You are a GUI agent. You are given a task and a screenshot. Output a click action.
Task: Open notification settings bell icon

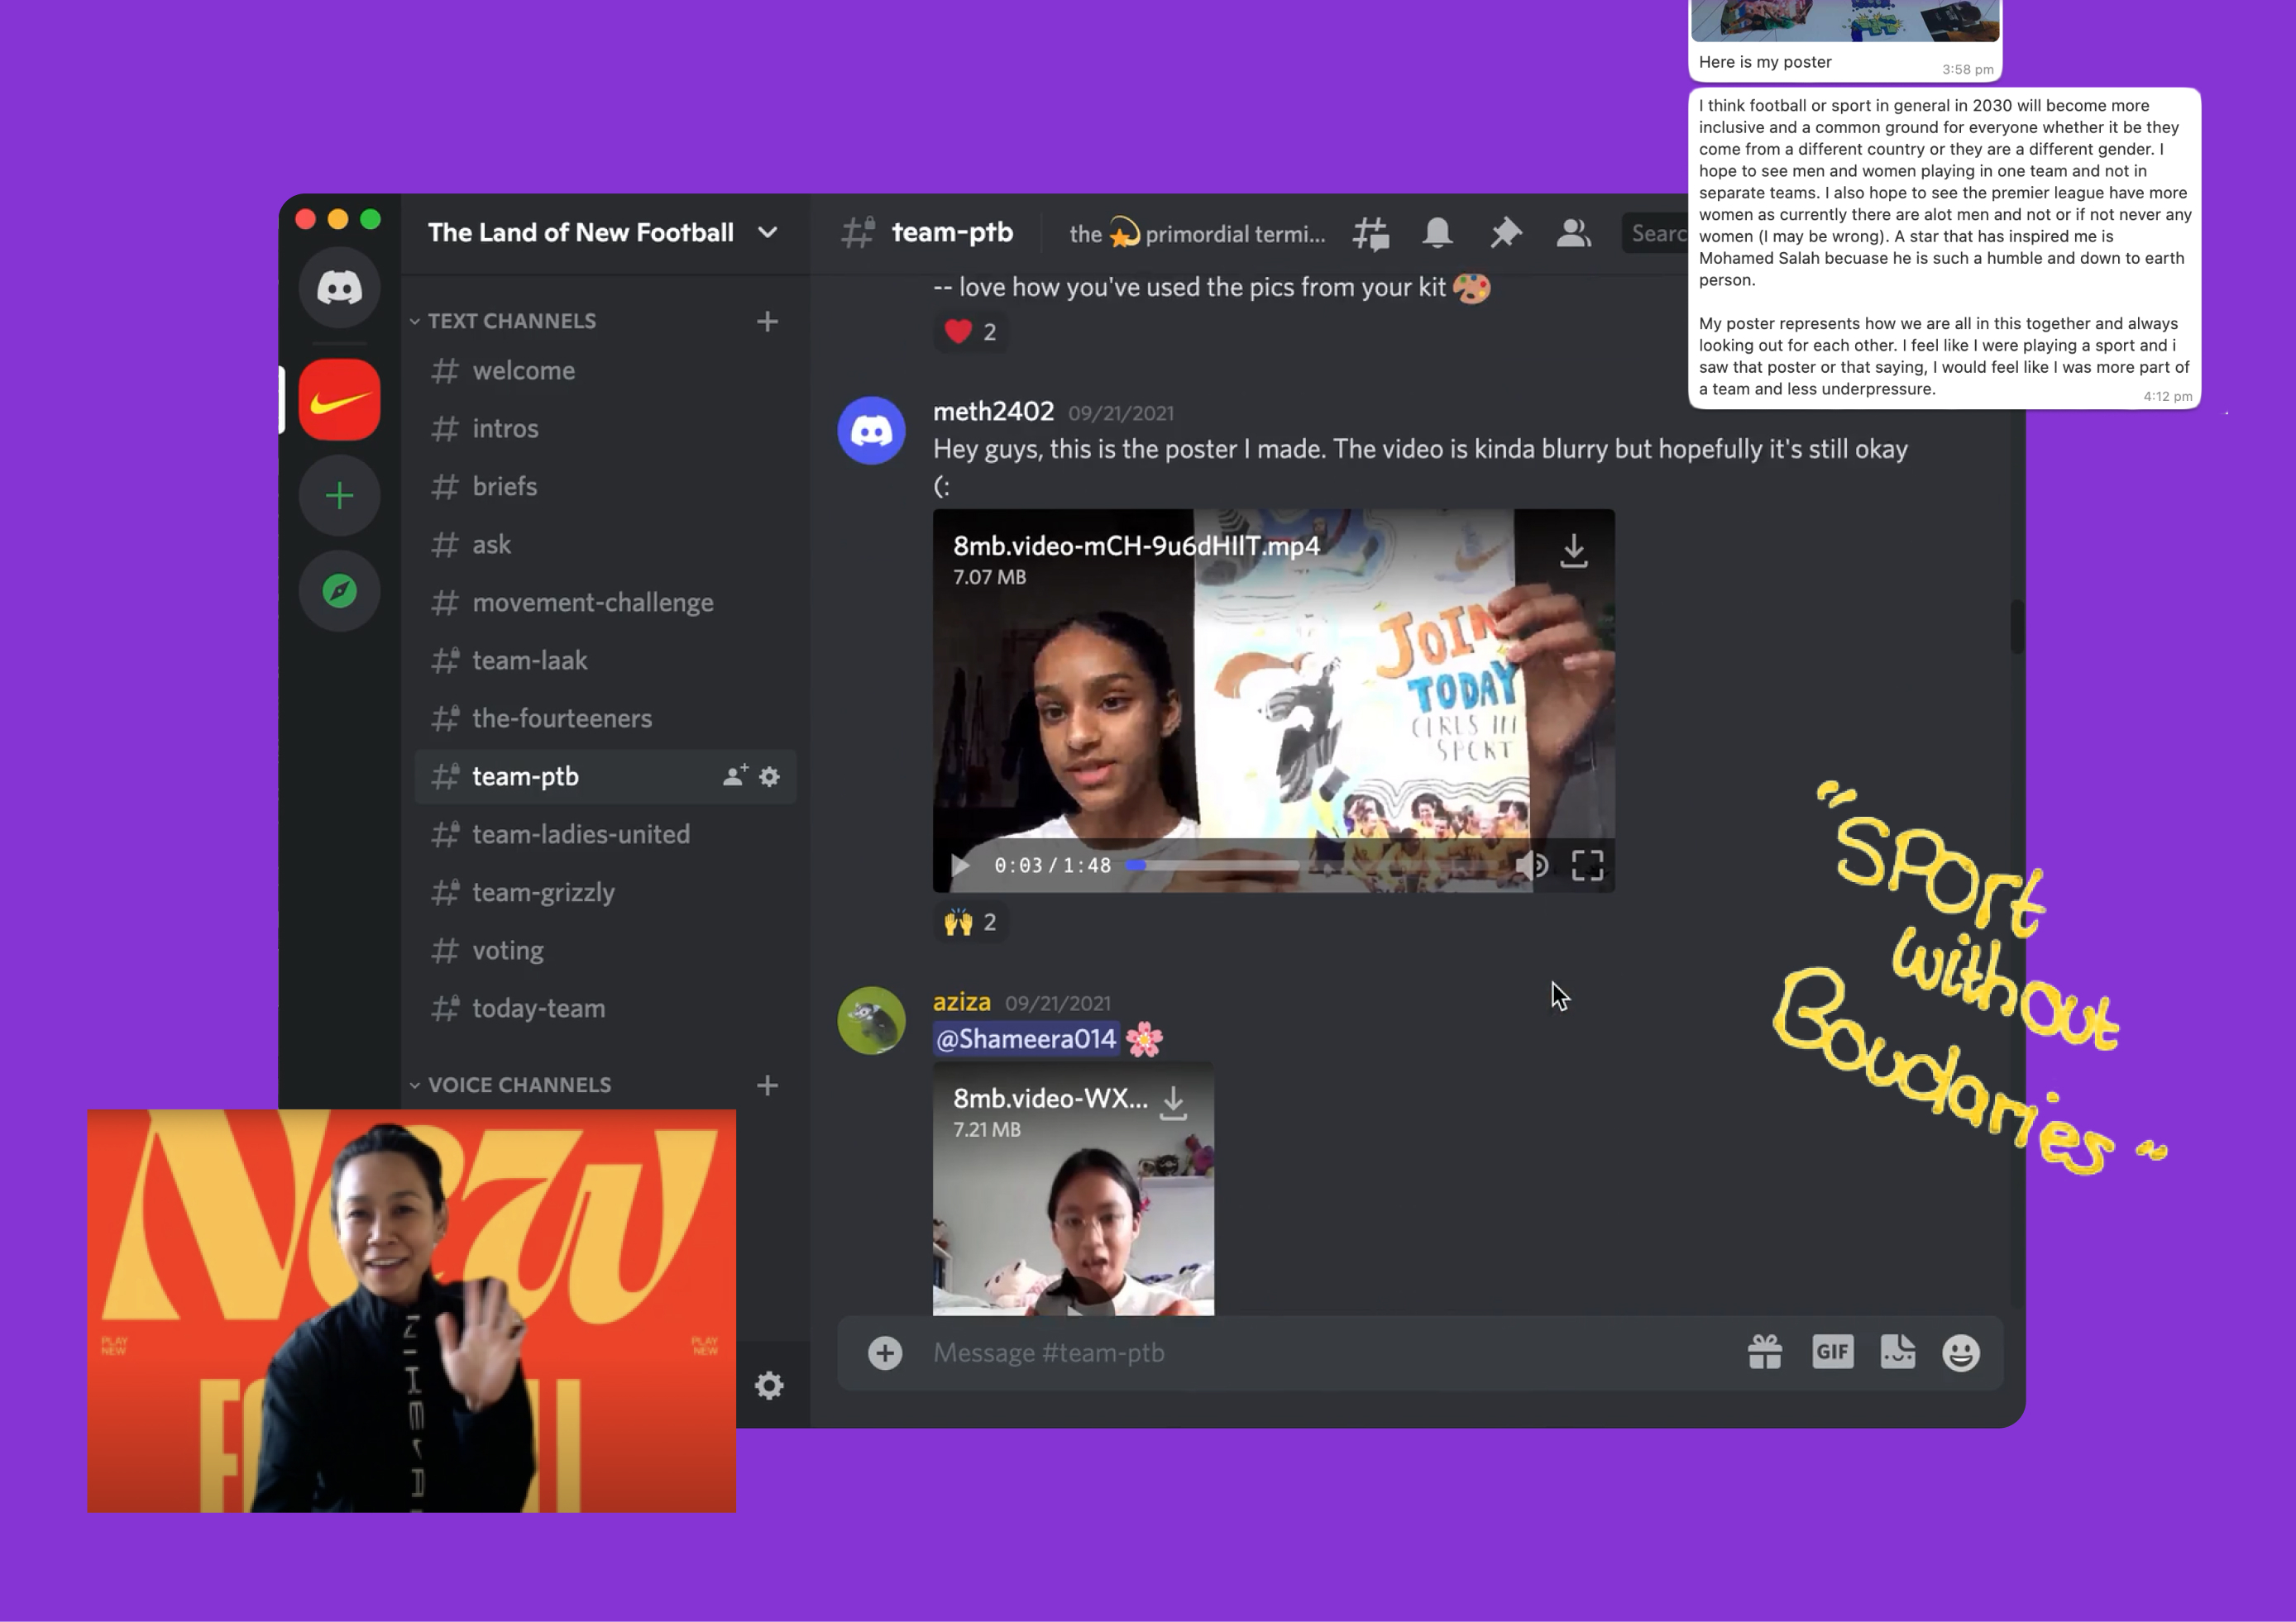(x=1437, y=233)
